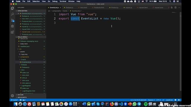Close the EventsList.js tab

(x=60, y=7)
